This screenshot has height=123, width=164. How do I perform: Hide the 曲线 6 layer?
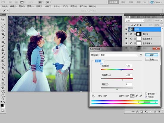[x=126, y=34]
